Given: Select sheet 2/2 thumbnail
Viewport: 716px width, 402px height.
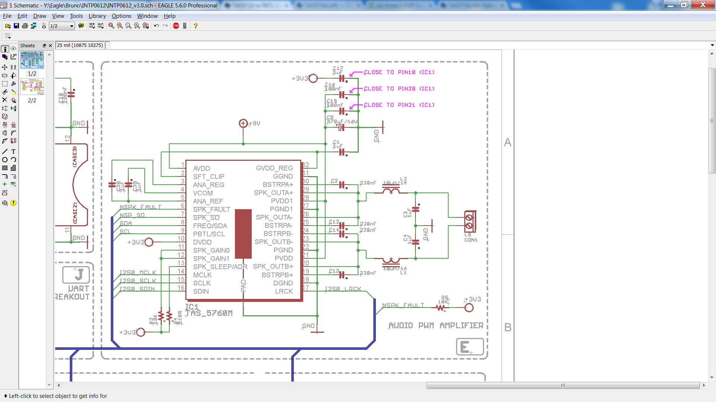Looking at the screenshot, I should click(x=32, y=87).
